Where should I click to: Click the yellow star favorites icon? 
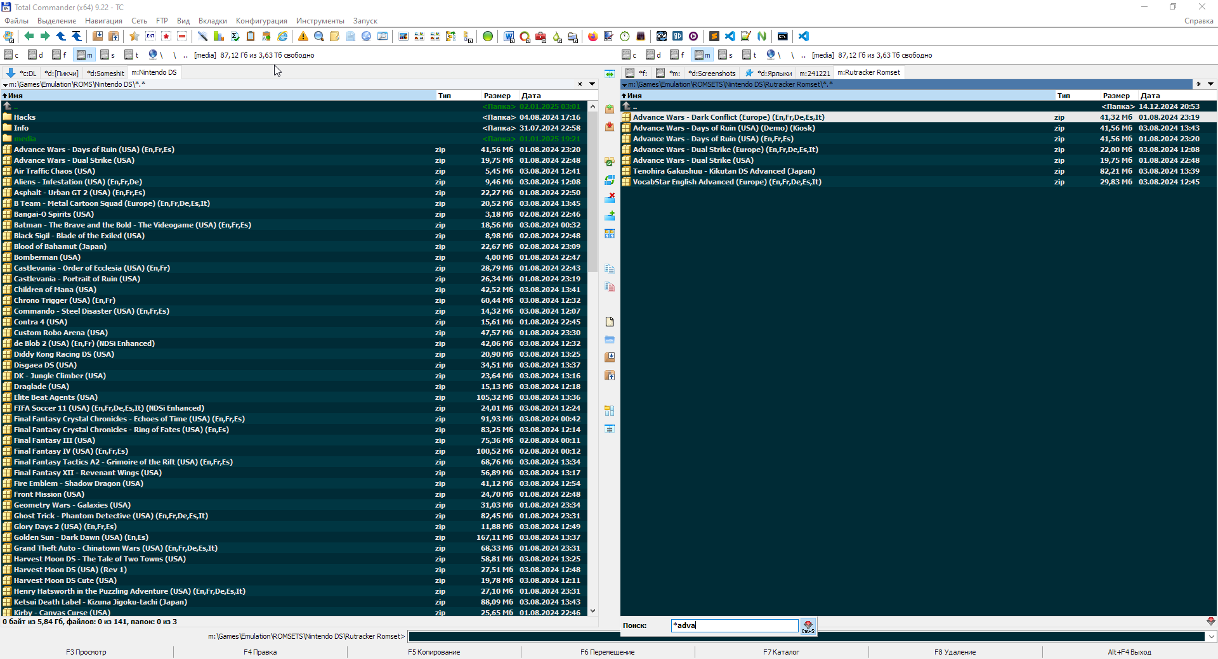(134, 36)
